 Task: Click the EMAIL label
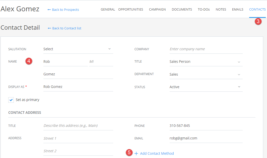coord(139,139)
